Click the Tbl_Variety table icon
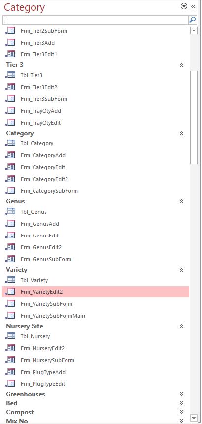 pos(10,280)
